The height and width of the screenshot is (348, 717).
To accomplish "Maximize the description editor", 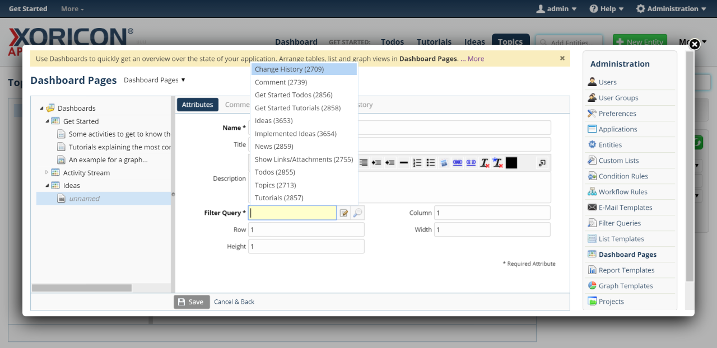I will point(542,163).
